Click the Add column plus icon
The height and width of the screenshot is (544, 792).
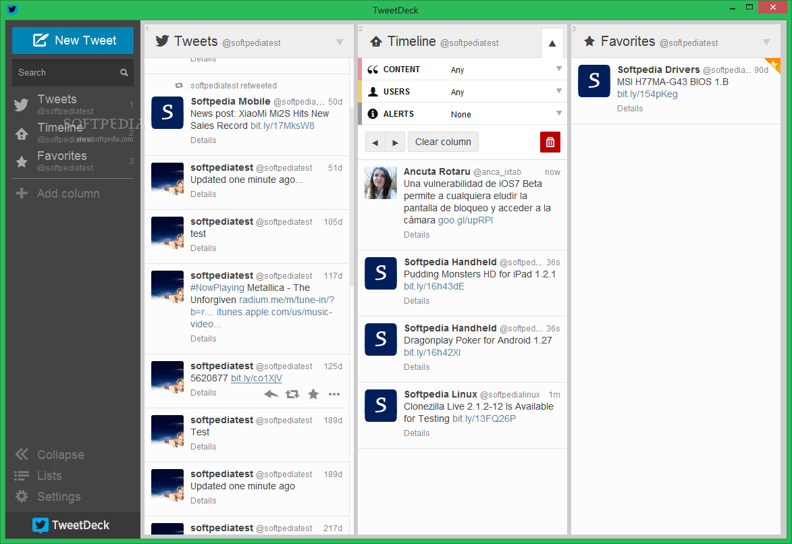(x=22, y=193)
